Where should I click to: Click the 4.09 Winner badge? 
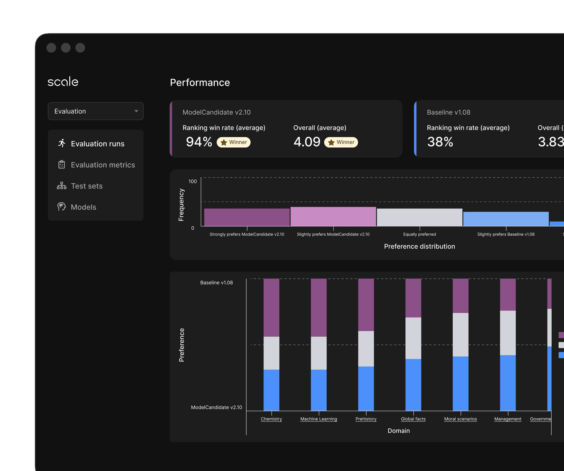341,142
